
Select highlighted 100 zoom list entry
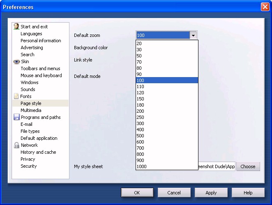coord(167,80)
